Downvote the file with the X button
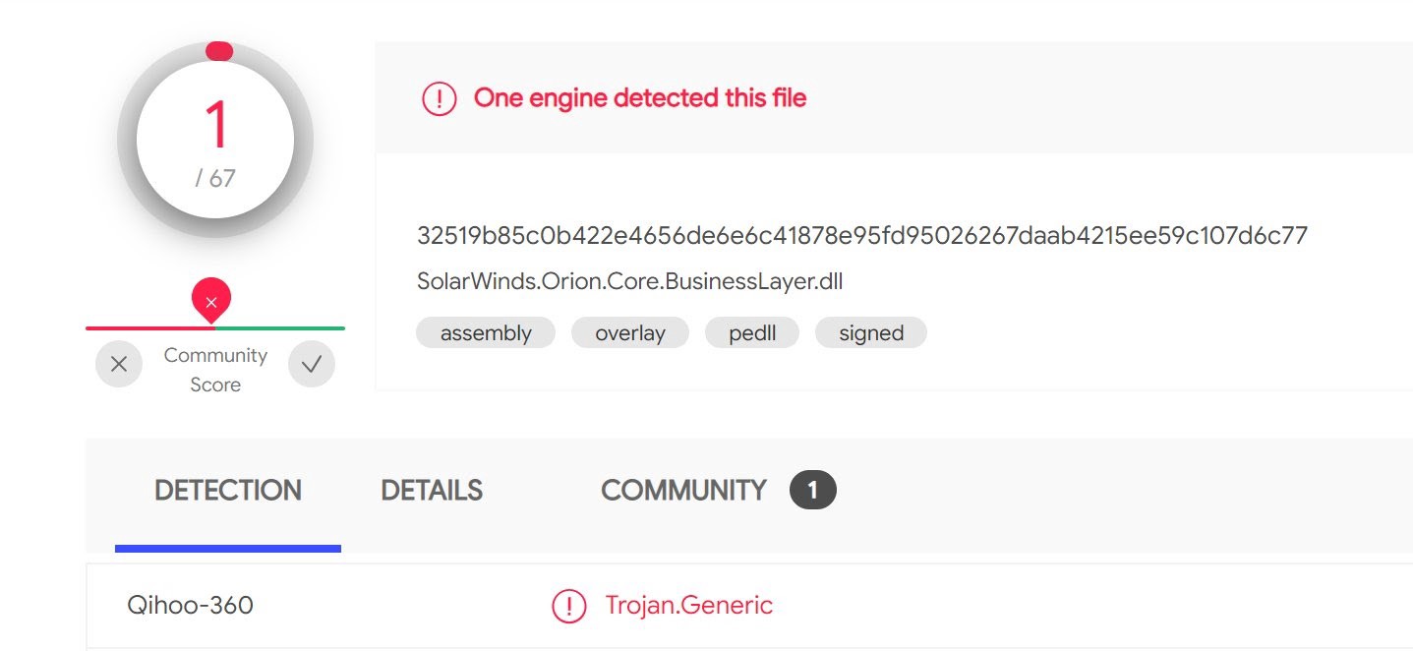The image size is (1413, 651). pos(119,365)
